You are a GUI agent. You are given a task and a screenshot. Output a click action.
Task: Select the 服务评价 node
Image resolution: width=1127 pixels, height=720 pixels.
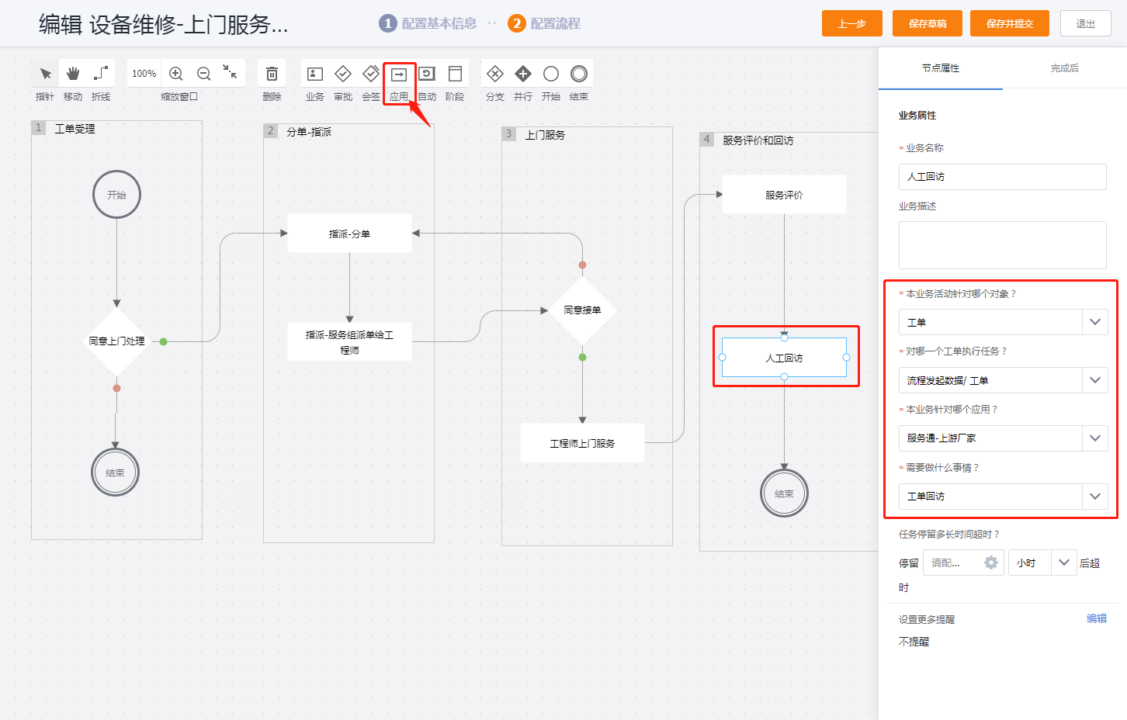(x=784, y=195)
